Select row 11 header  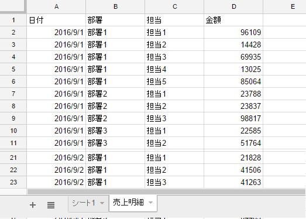[x=13, y=143]
